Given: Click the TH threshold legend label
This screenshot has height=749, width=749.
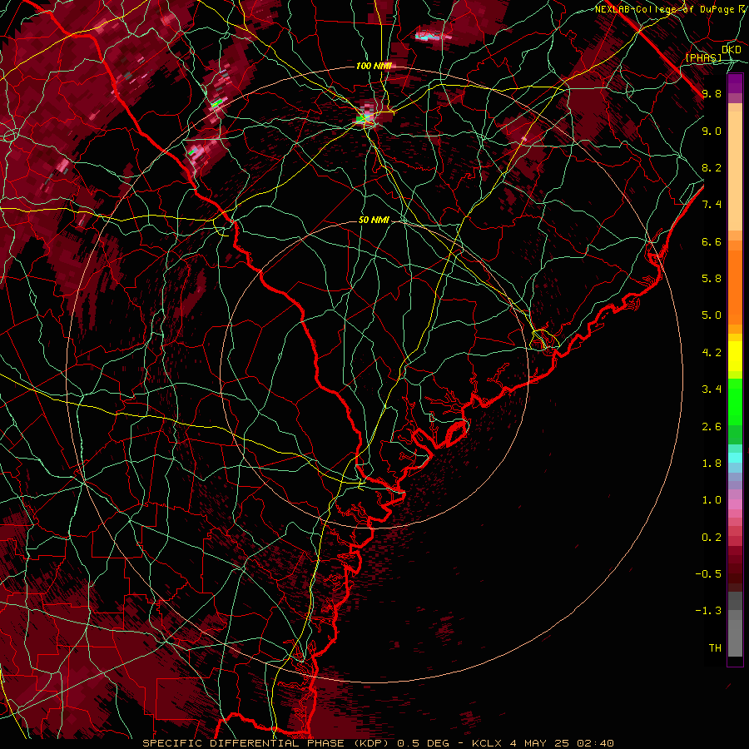Looking at the screenshot, I should click(x=715, y=648).
